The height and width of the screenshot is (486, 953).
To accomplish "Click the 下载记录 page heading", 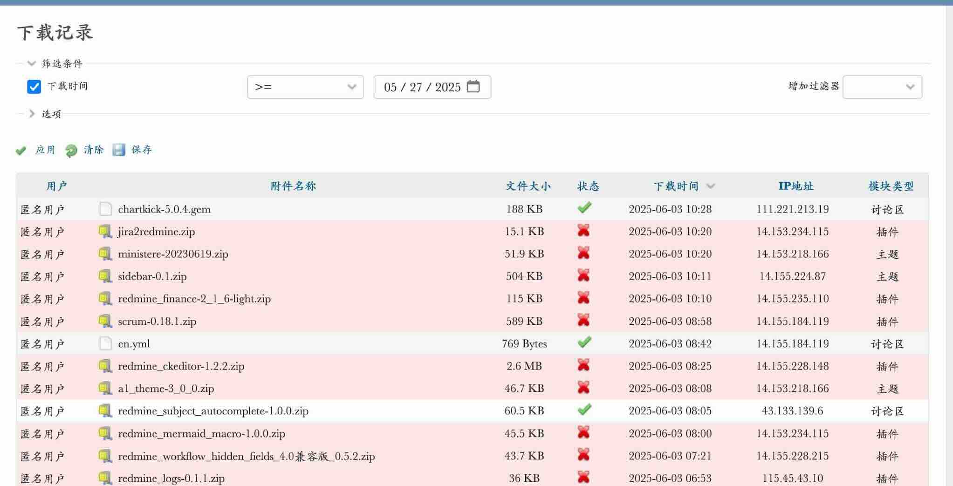I will tap(55, 33).
